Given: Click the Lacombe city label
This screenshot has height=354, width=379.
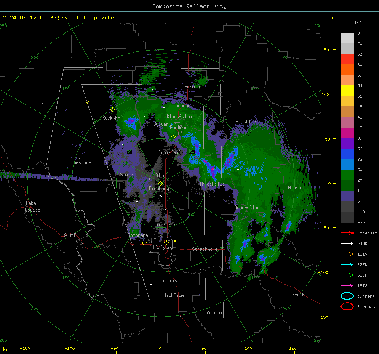Looking at the screenshot, I should (x=181, y=106).
